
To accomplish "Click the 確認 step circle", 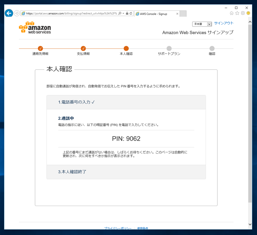I will point(212,48).
